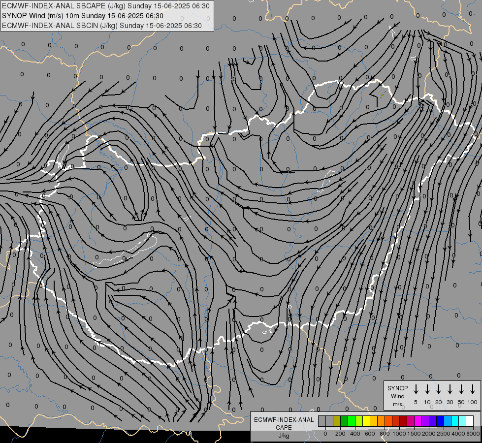Pick the bright green CAPE legend swatch
Image resolution: width=482 pixels, height=443 pixels.
(352, 421)
